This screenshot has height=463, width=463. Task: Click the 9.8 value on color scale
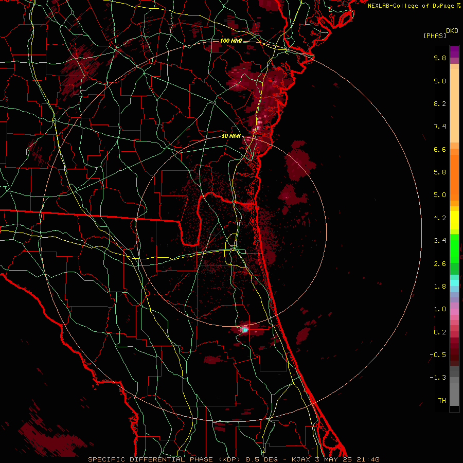tap(440, 58)
